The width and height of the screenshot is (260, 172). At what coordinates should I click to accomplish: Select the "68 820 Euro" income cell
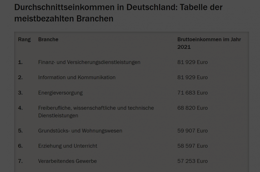192,108
